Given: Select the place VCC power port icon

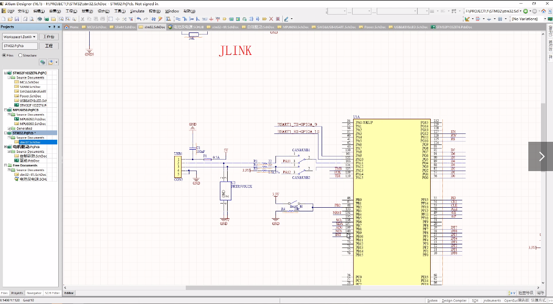Looking at the screenshot, I should 218,19.
